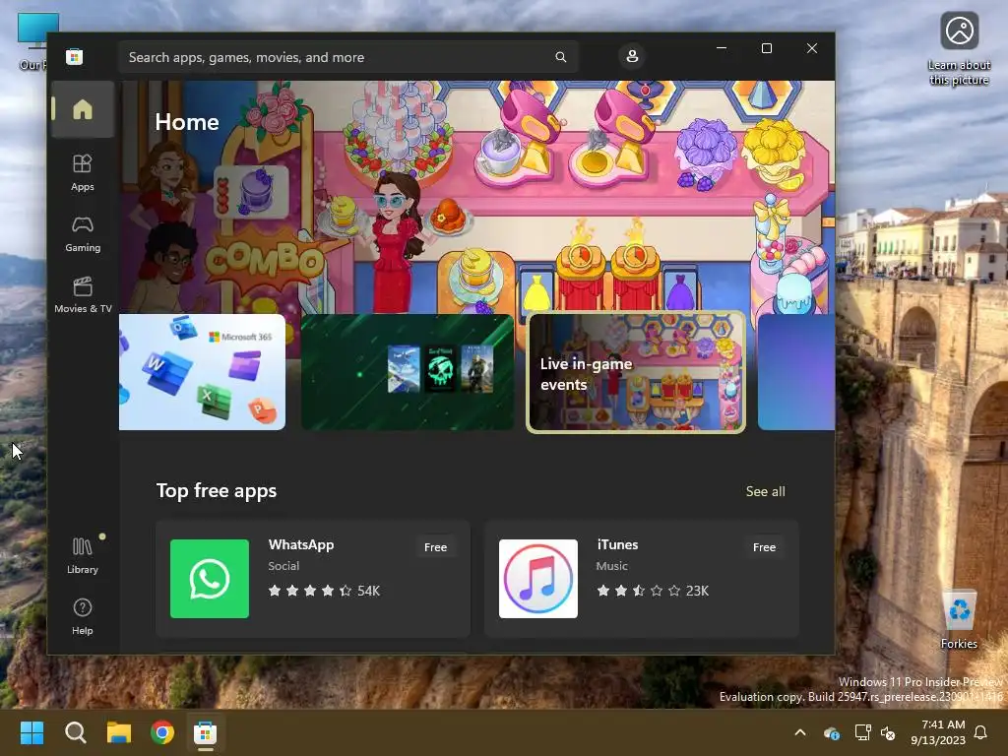
Task: Open the Home tab in Store sidebar
Action: point(83,109)
